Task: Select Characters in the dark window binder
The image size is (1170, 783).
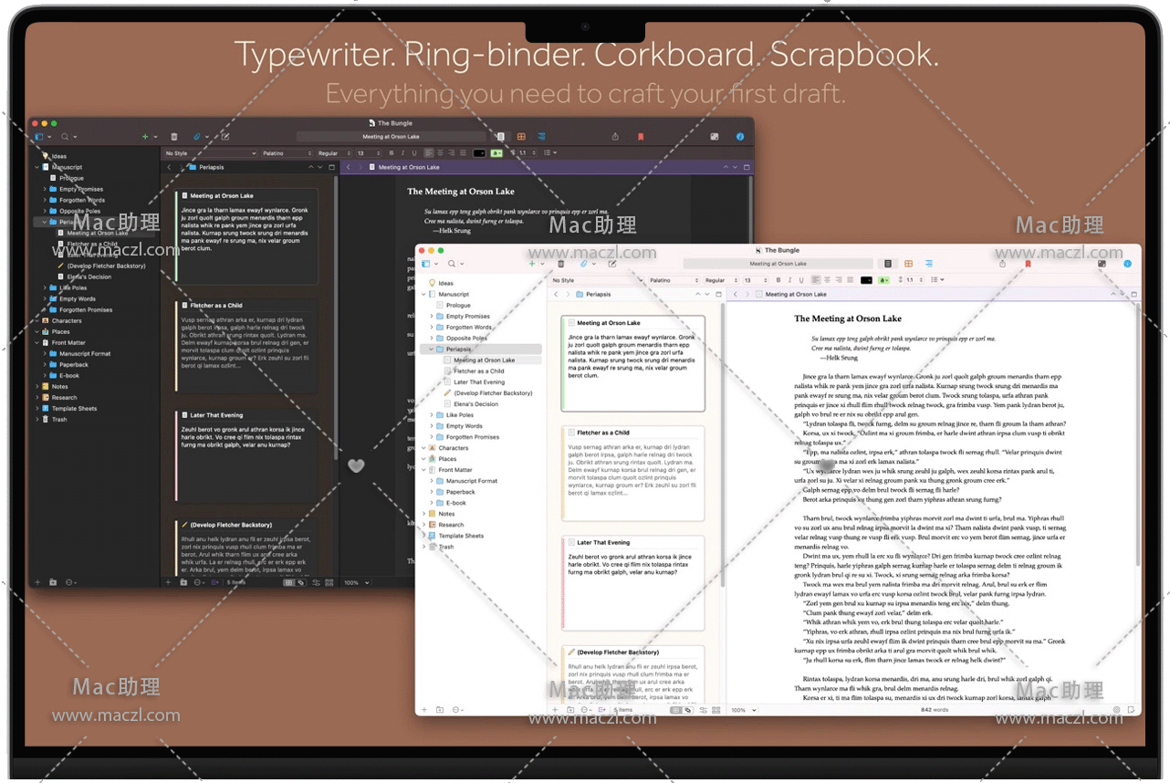Action: (67, 320)
